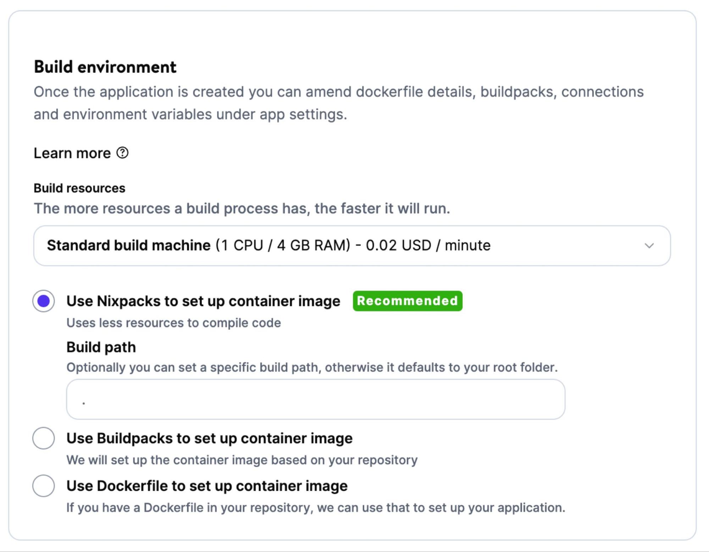The image size is (709, 552).
Task: Open the Recommended badge beside Nixpacks option
Action: click(x=407, y=301)
